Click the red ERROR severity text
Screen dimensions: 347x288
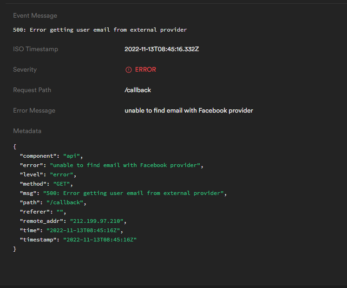[x=145, y=70]
